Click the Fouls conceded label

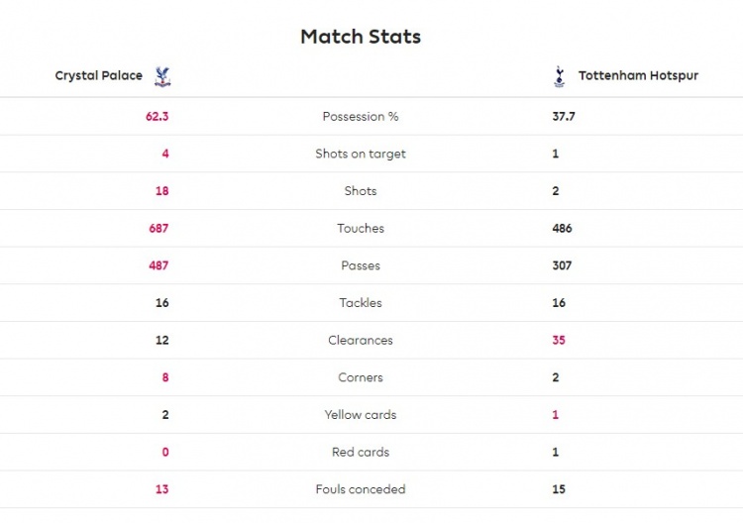[x=361, y=489]
